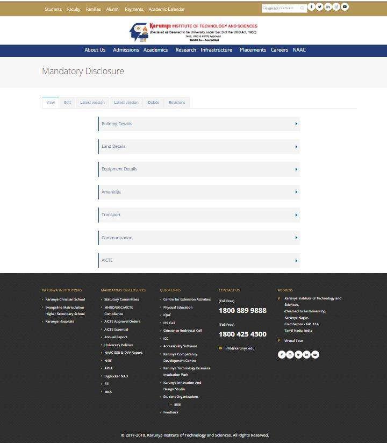Open NAAC SSR & DVV Report link

click(x=123, y=353)
